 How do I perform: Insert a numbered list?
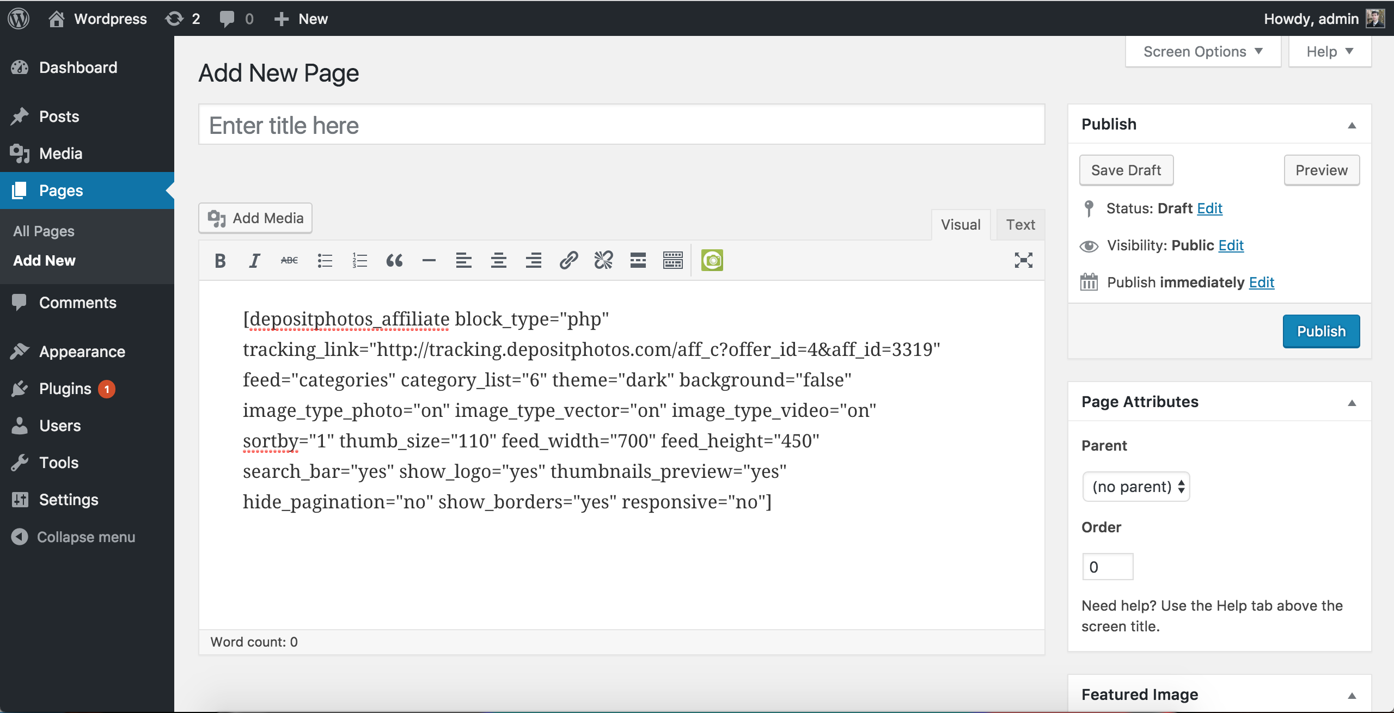[x=359, y=261]
